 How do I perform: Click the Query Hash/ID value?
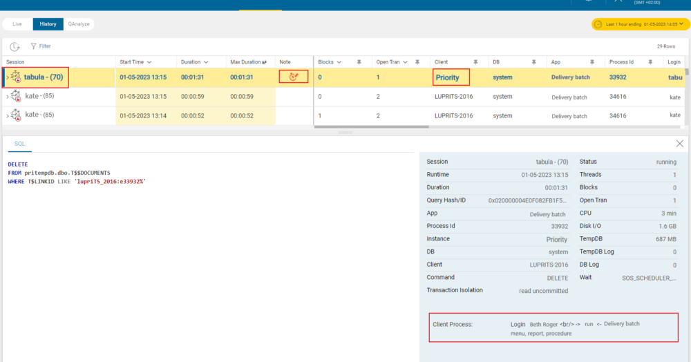527,200
